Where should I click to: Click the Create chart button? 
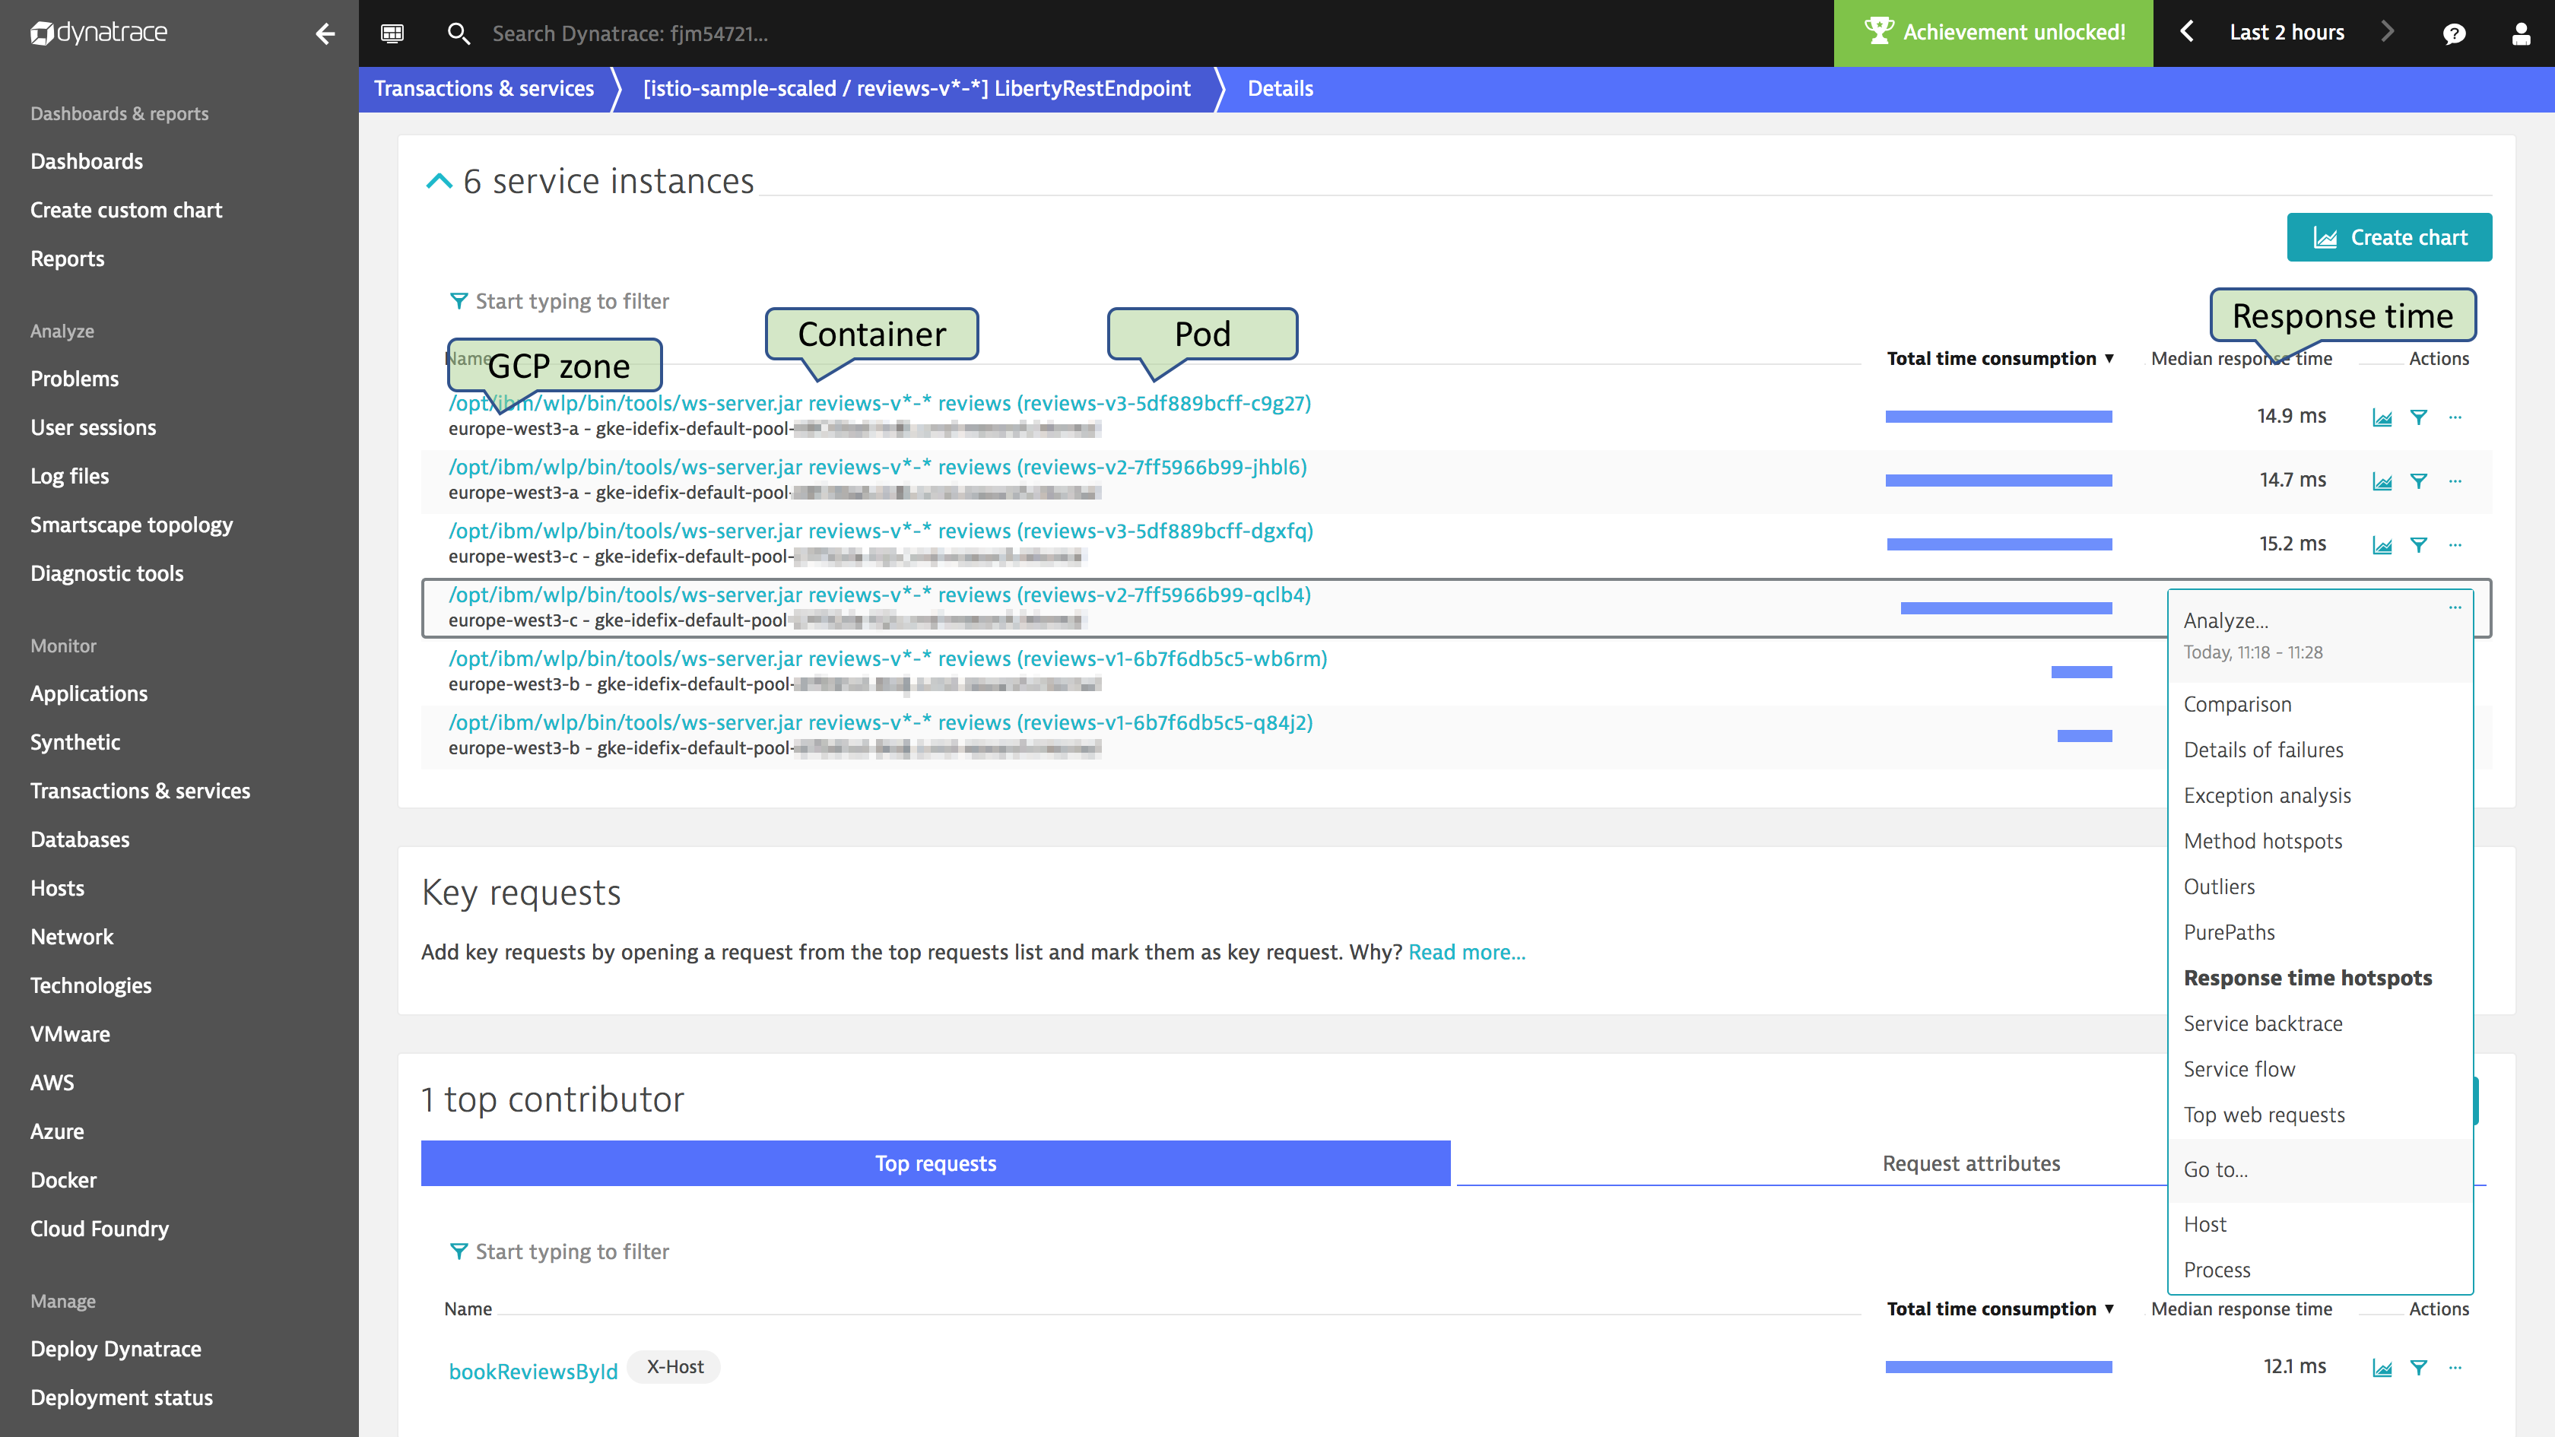pyautogui.click(x=2388, y=237)
